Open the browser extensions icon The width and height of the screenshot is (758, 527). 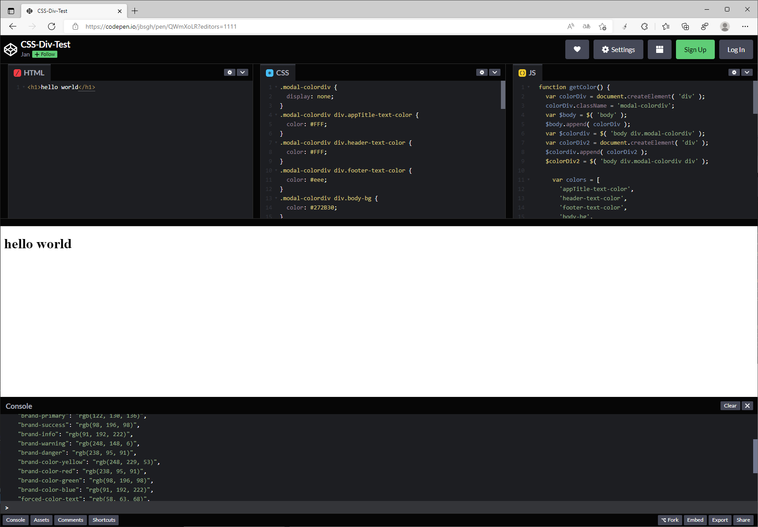point(644,26)
